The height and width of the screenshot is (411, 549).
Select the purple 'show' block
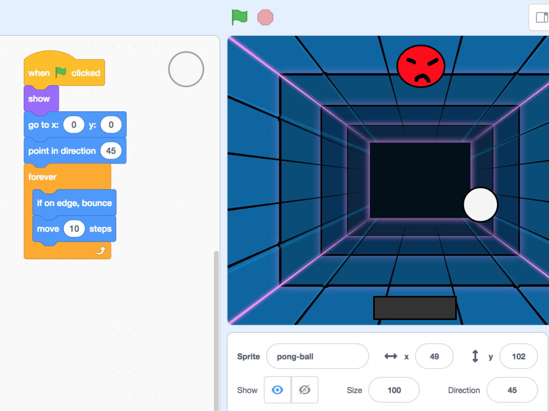[x=41, y=98]
